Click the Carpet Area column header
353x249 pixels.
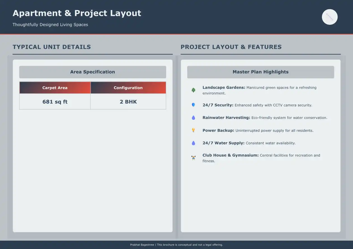[55, 88]
